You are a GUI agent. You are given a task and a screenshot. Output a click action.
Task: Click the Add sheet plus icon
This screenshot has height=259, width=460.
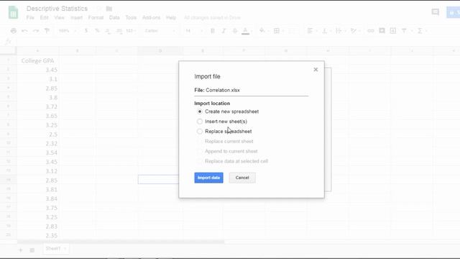tap(21, 250)
